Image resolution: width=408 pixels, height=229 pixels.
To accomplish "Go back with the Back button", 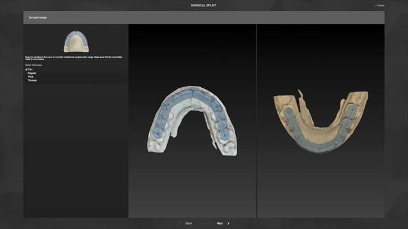I will coord(189,223).
